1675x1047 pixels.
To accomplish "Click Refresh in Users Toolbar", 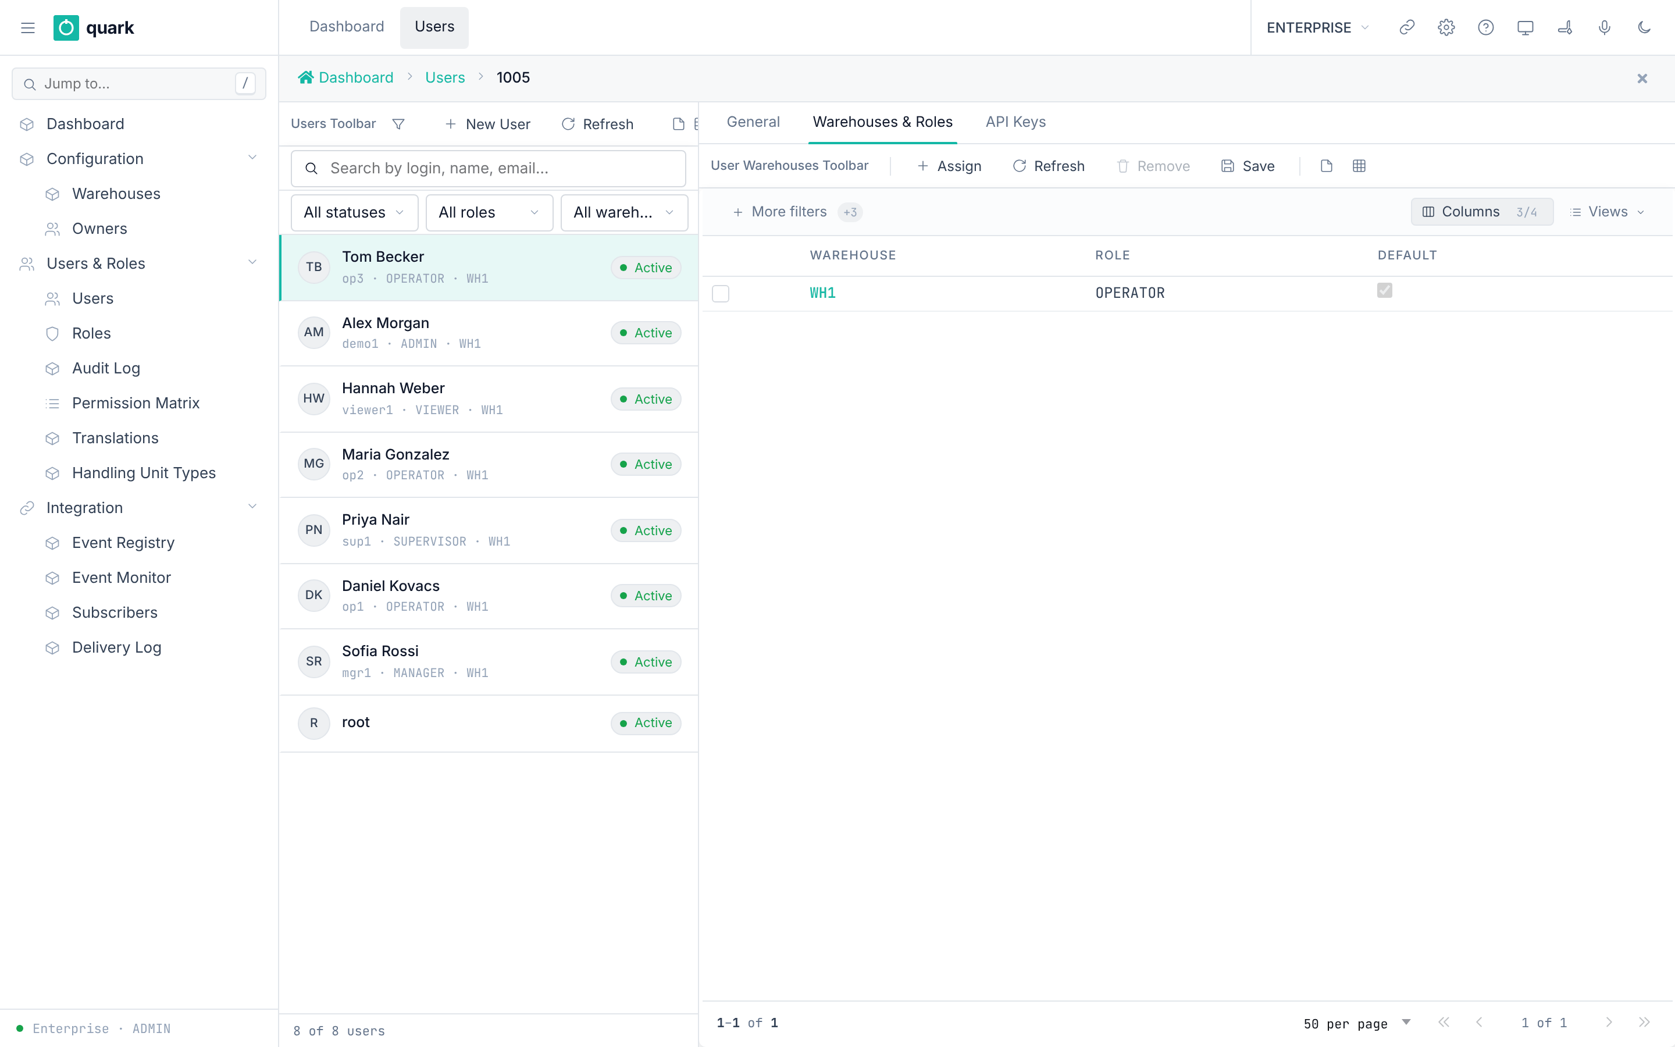I will tap(598, 124).
